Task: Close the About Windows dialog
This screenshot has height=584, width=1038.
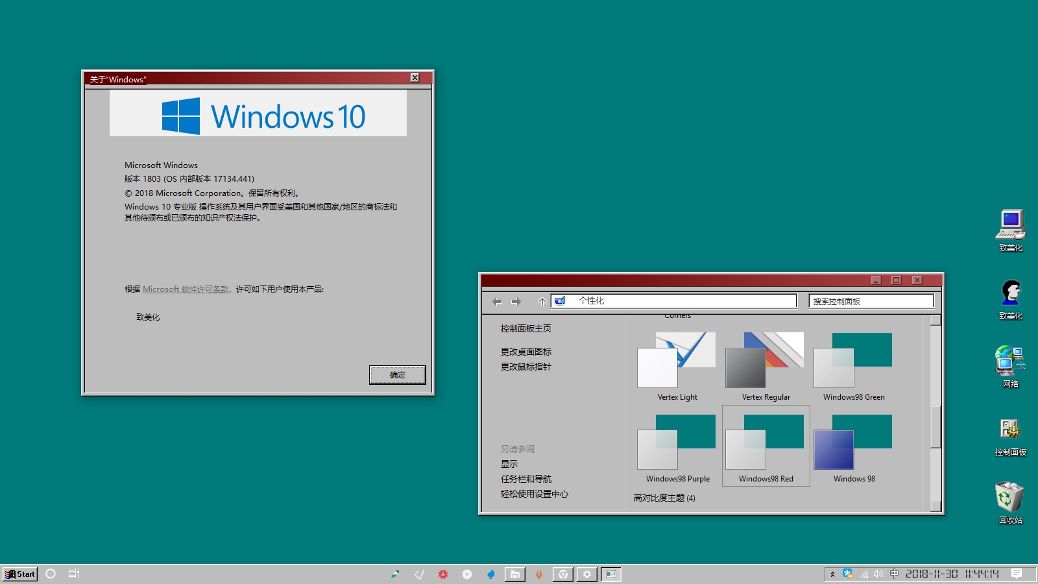Action: click(x=415, y=78)
